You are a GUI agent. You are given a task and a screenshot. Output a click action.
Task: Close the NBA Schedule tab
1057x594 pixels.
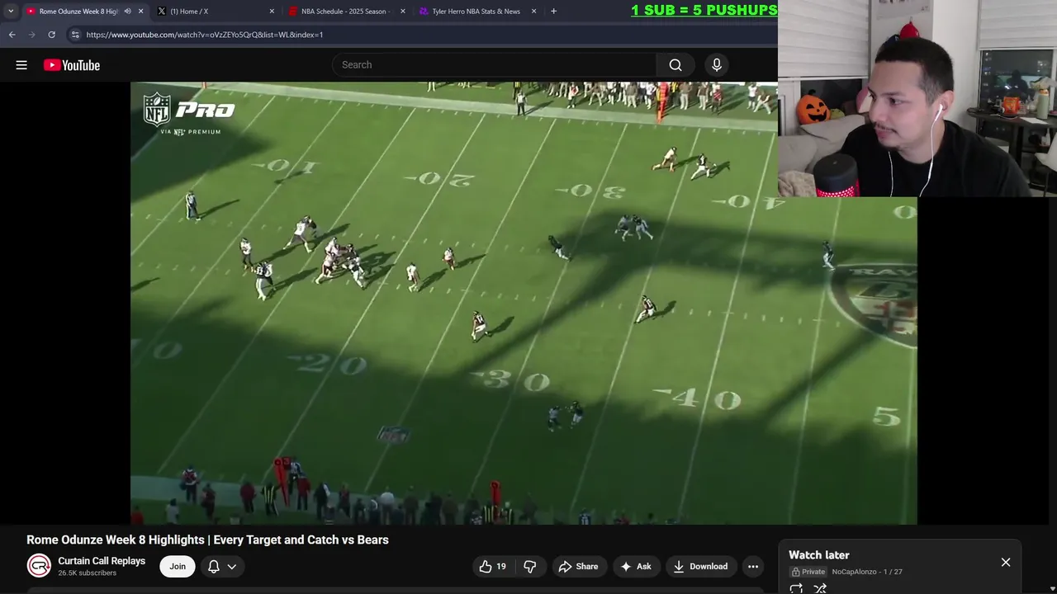403,12
